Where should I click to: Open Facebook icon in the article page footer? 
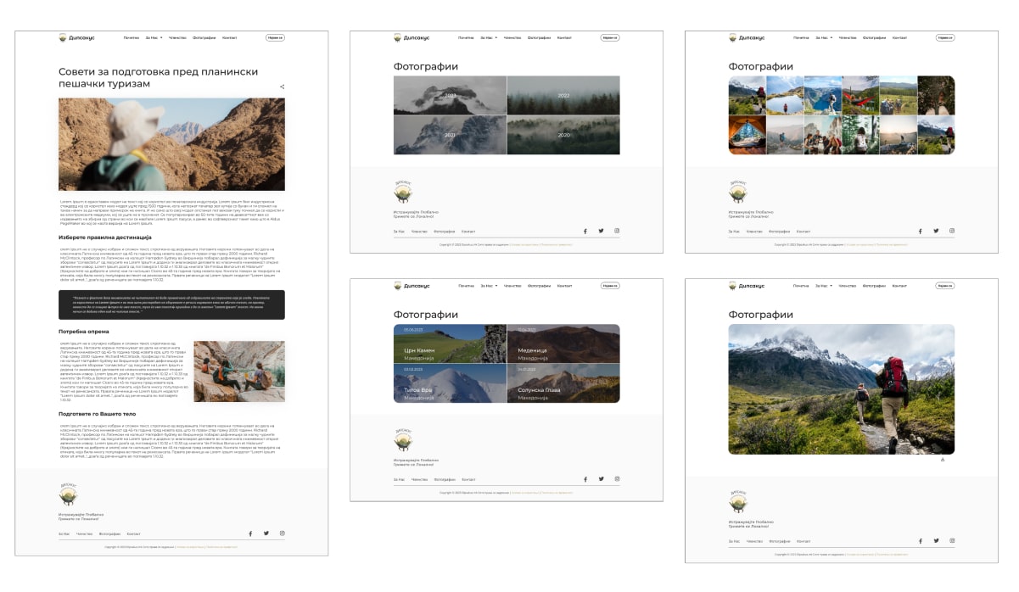point(249,533)
